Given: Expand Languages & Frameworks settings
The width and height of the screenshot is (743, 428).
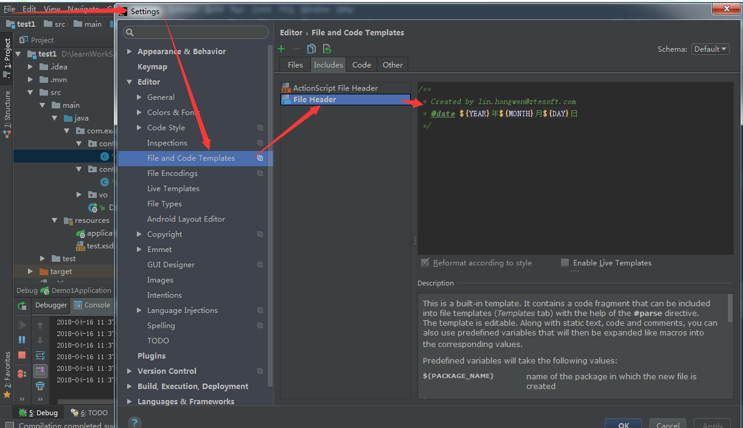Looking at the screenshot, I should [x=129, y=402].
